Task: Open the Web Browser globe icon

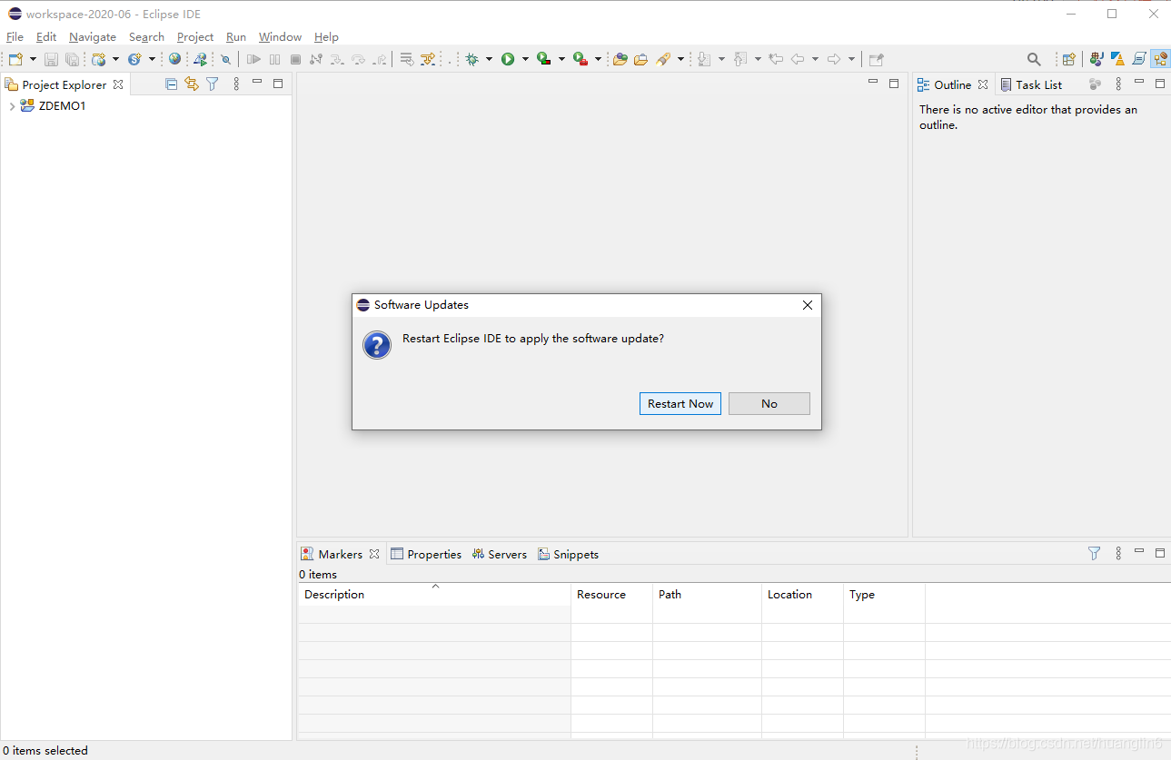Action: [174, 58]
